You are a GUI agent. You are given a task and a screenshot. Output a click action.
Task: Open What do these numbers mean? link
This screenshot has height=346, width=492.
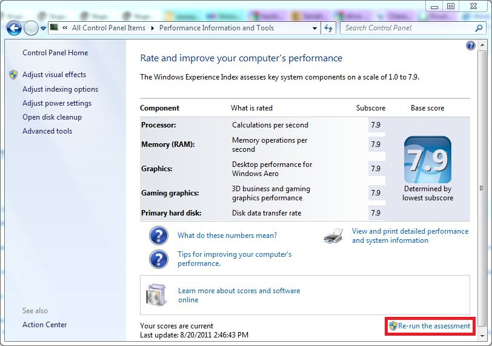[227, 236]
